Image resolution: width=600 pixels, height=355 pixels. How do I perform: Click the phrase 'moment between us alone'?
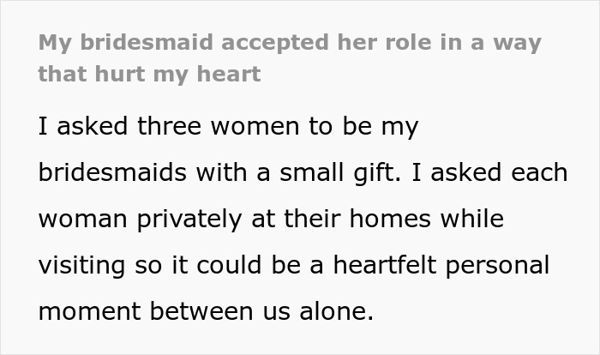(x=206, y=312)
